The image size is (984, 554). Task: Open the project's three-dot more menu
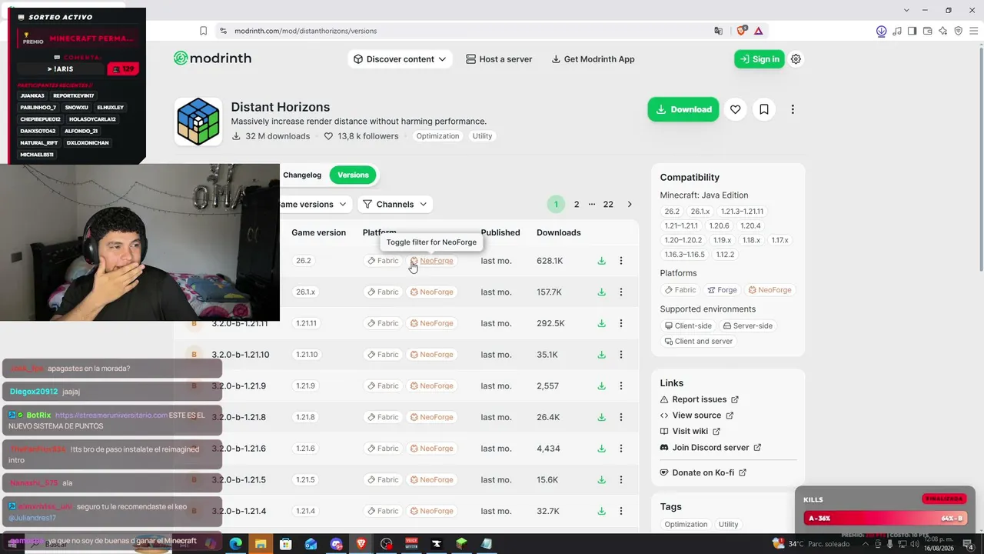click(x=793, y=109)
